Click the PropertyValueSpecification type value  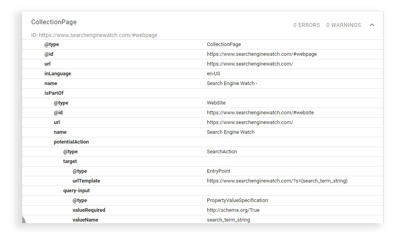click(237, 200)
